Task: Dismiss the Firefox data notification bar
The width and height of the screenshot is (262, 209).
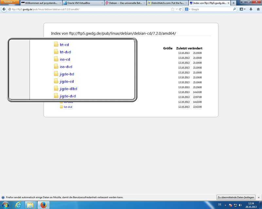Action: (259, 197)
